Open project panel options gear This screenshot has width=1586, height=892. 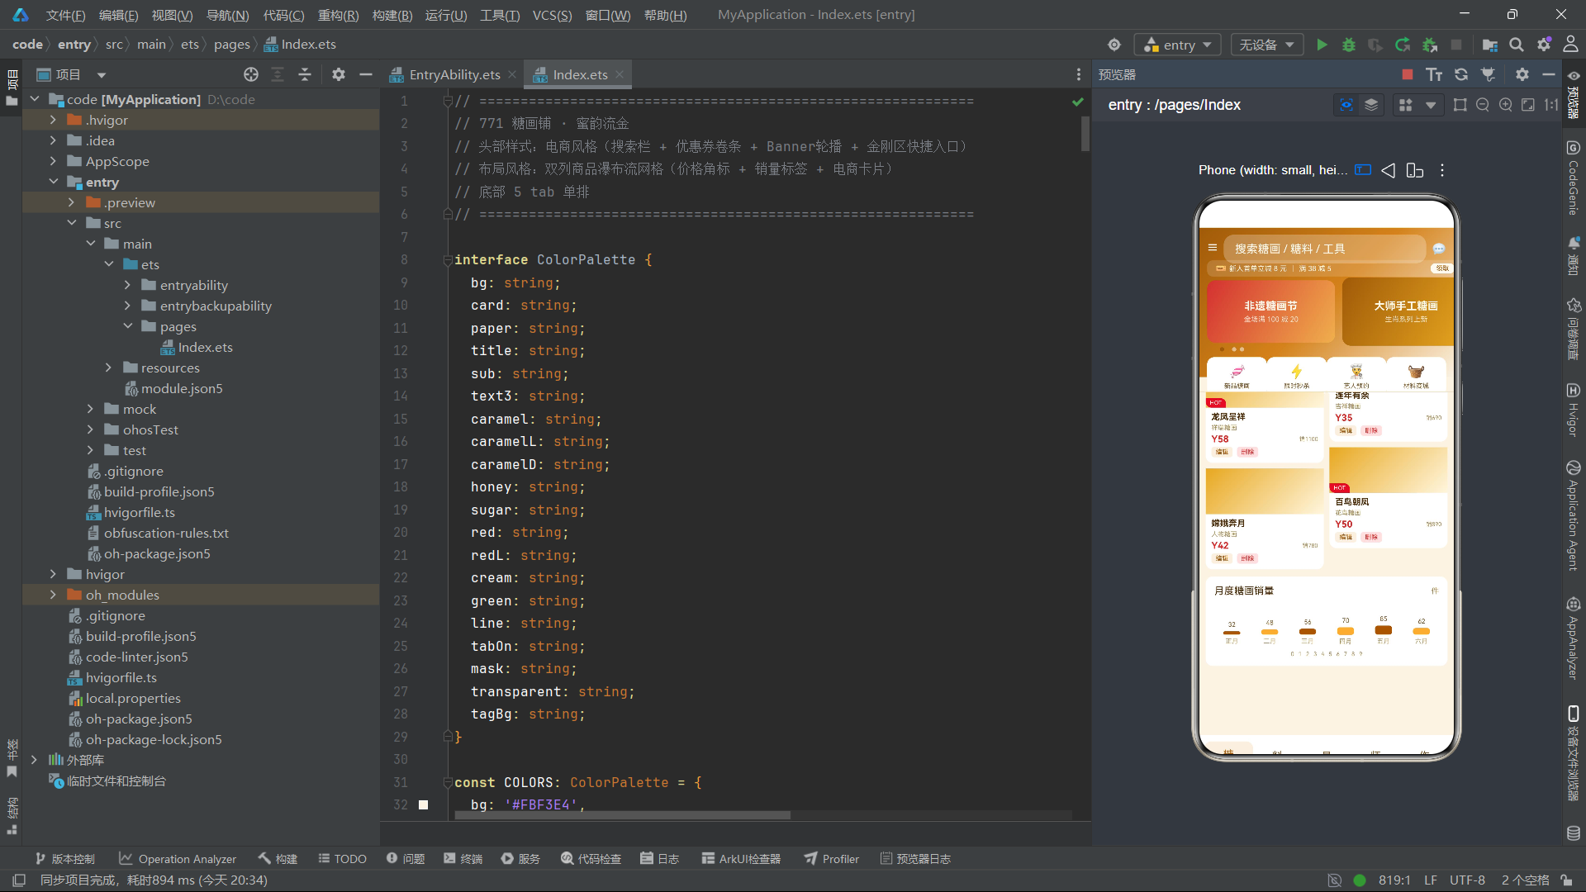tap(339, 74)
